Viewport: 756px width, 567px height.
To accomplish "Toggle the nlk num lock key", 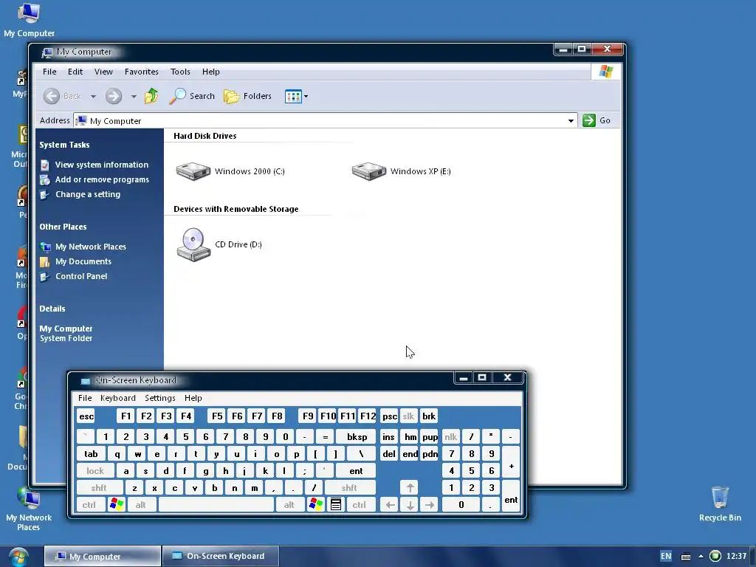I will tap(450, 437).
